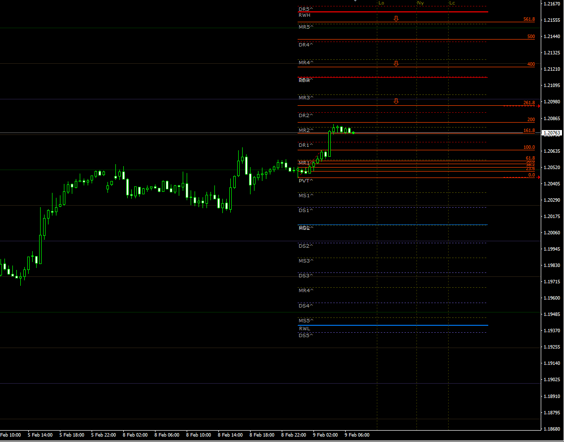Click the red down arrow on the 561.8 level
Screen dimensions: 564x442
(396, 18)
